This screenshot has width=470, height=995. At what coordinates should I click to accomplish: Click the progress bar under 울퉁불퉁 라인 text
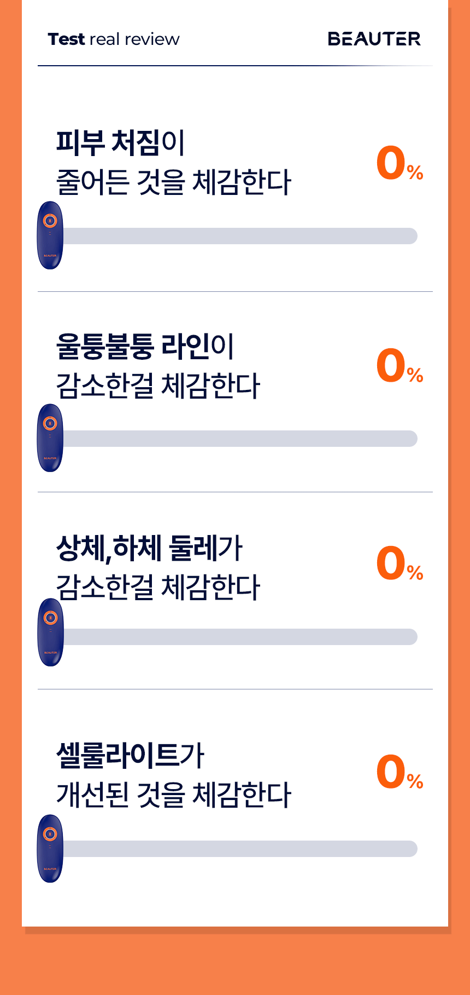(239, 439)
